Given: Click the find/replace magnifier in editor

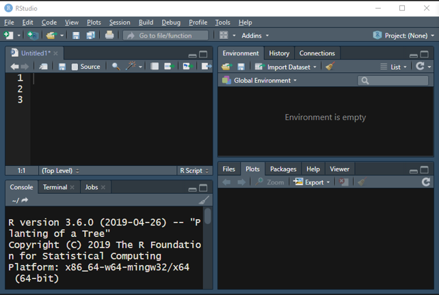Looking at the screenshot, I should pos(116,66).
